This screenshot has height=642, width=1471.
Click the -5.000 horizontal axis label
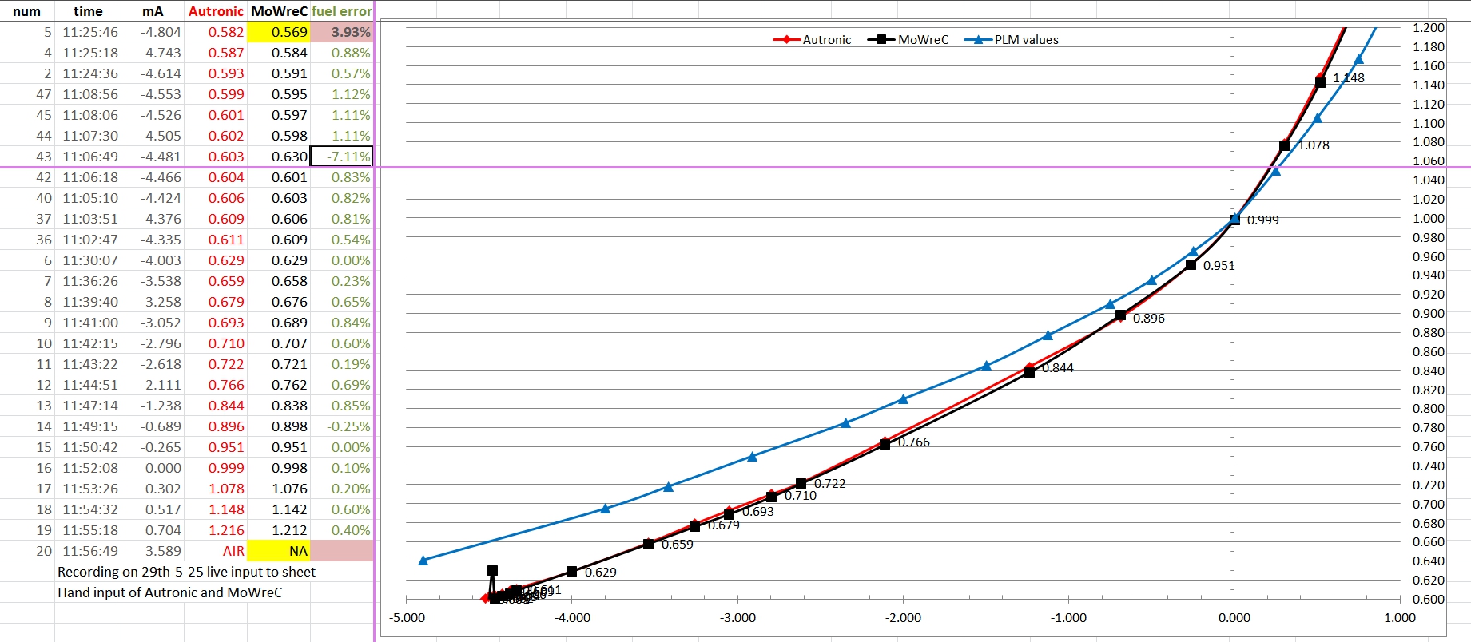pyautogui.click(x=407, y=618)
